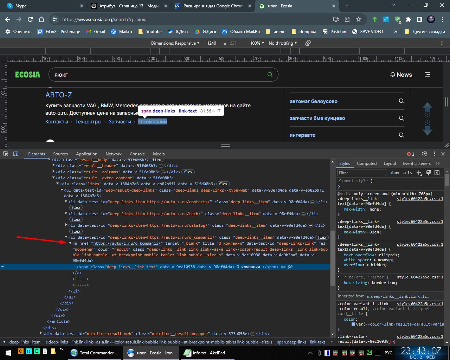450x360 pixels.
Task: Switch to the Console tab
Action: pyautogui.click(x=137, y=154)
